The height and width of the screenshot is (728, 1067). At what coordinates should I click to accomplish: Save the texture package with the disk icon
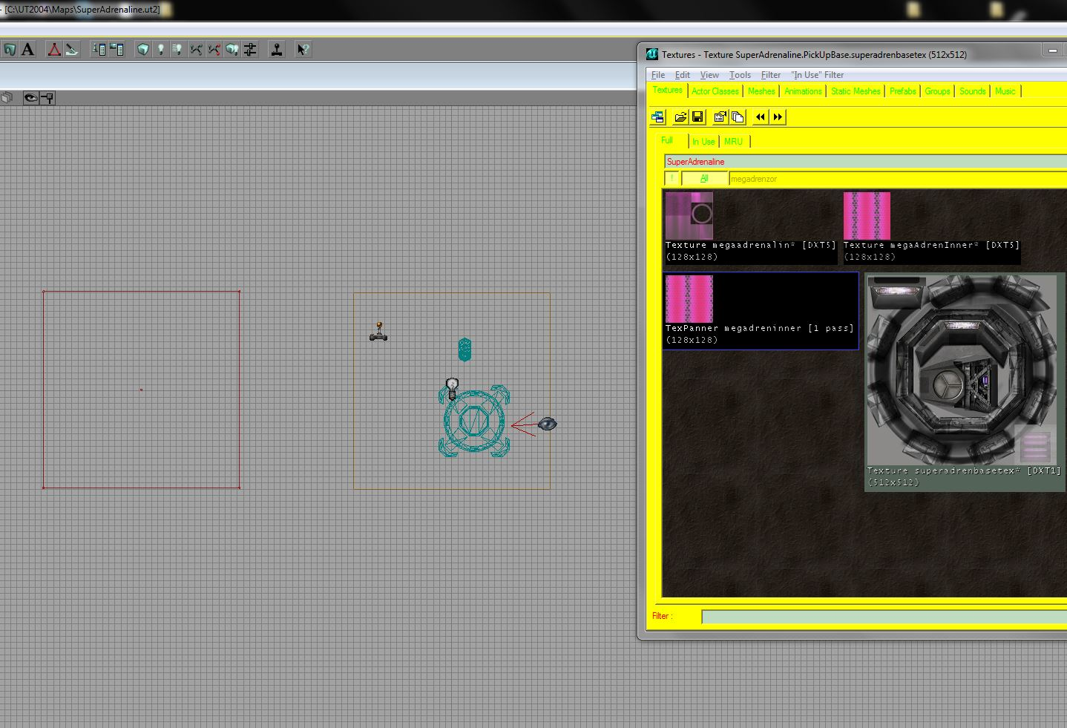[697, 117]
